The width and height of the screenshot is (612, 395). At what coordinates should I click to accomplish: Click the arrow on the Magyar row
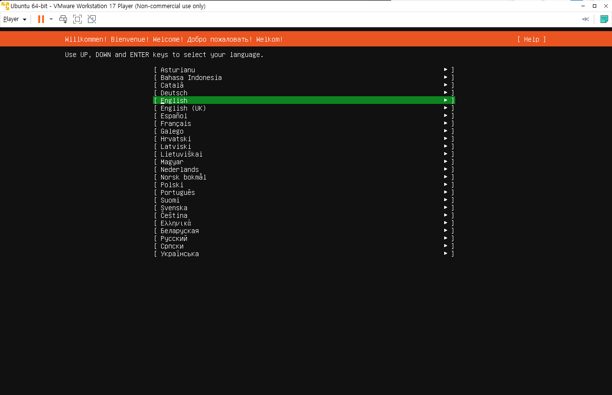(446, 162)
